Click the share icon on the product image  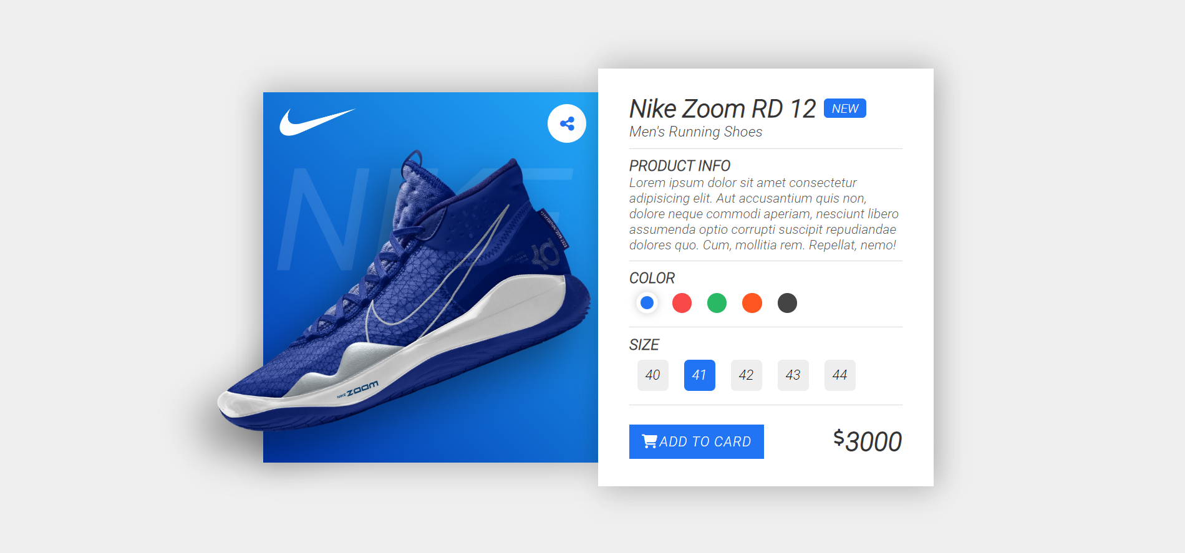coord(567,123)
